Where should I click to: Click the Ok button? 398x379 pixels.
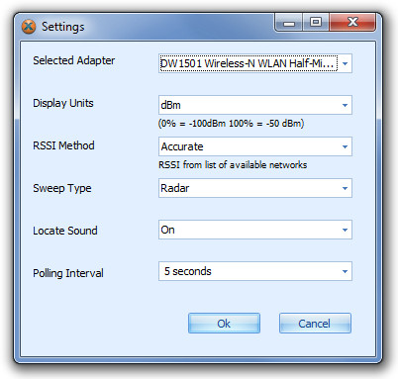[x=224, y=324]
